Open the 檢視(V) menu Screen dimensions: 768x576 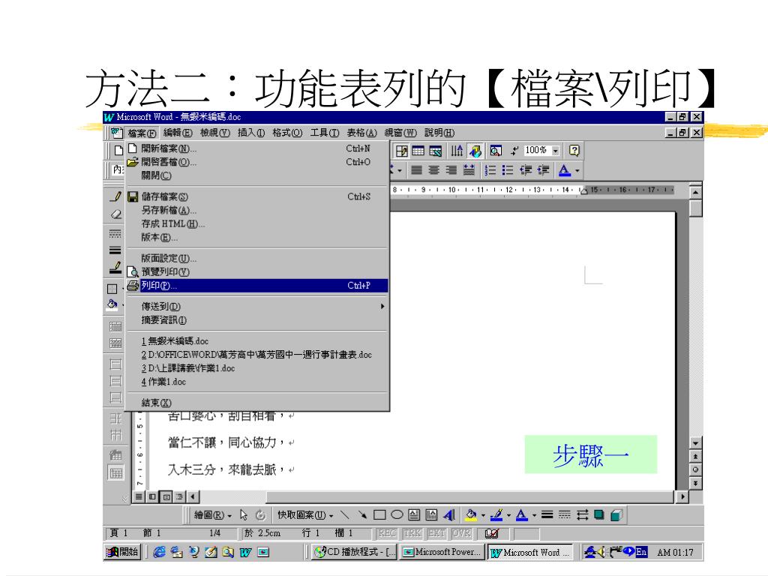(x=215, y=133)
